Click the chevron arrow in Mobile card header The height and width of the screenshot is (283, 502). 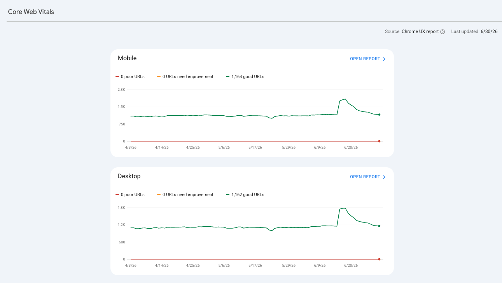(384, 59)
